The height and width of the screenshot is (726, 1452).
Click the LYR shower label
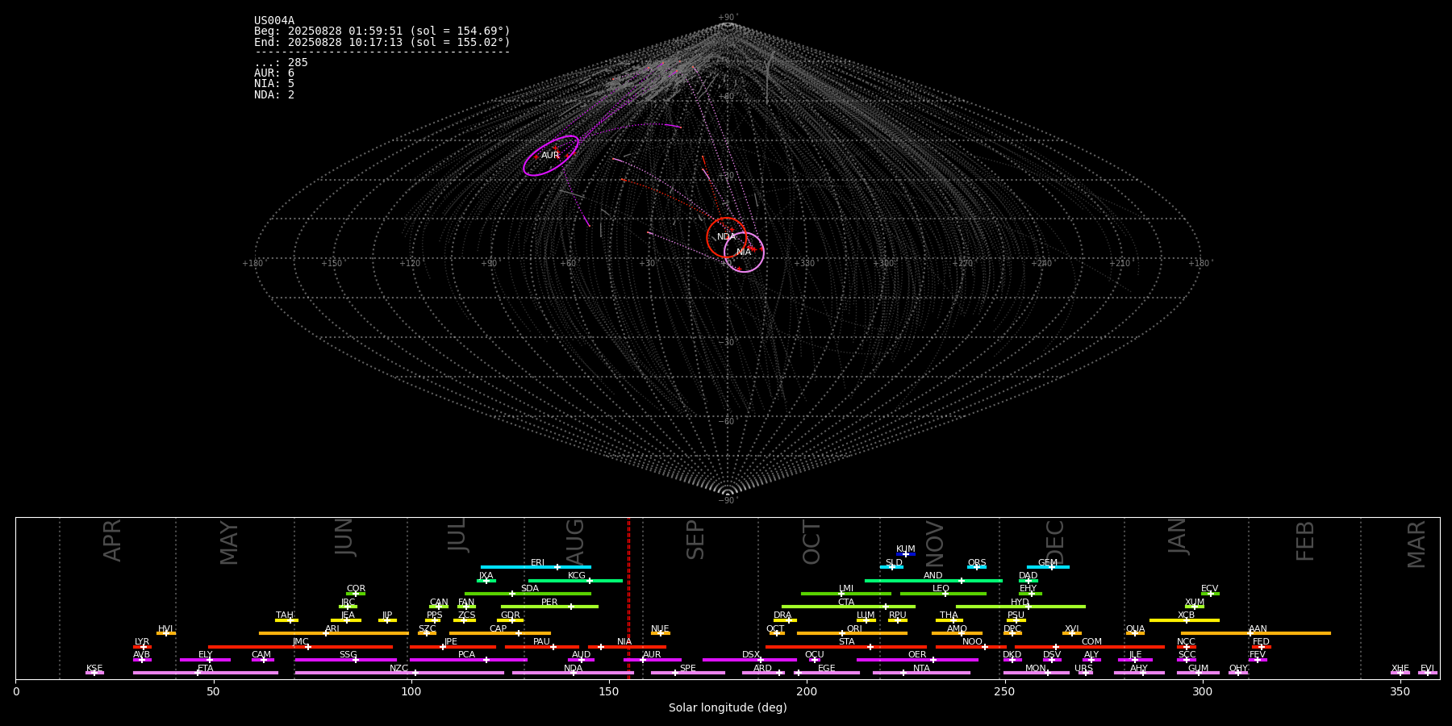[142, 642]
